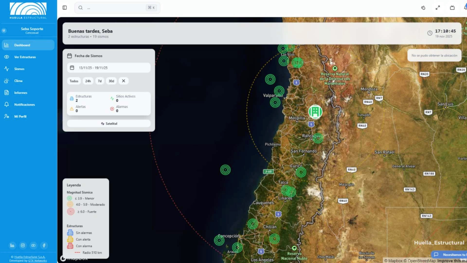Click the Mapbox attribution link

click(x=393, y=261)
